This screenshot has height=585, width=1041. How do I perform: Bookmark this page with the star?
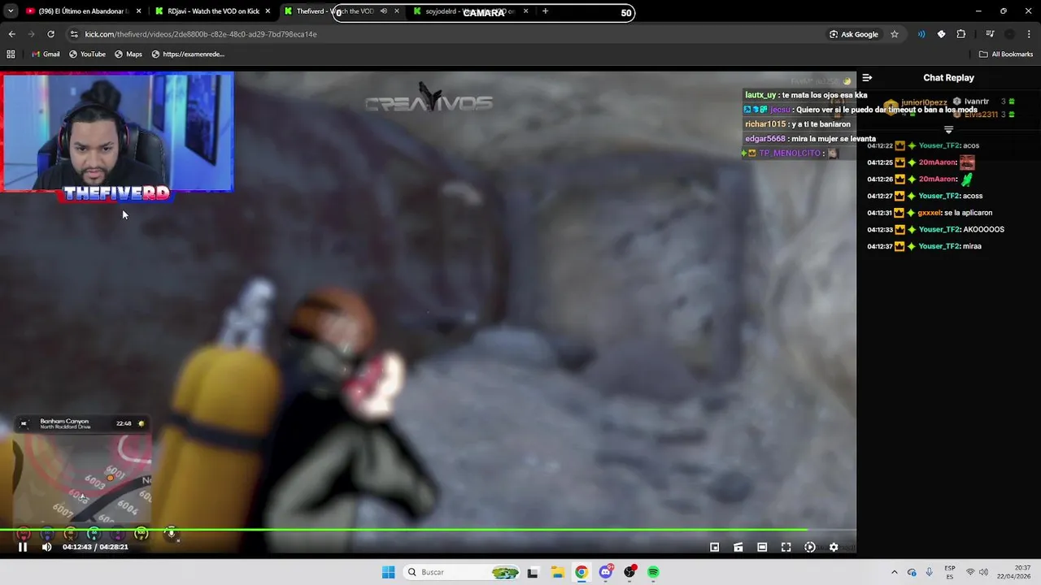(x=895, y=34)
